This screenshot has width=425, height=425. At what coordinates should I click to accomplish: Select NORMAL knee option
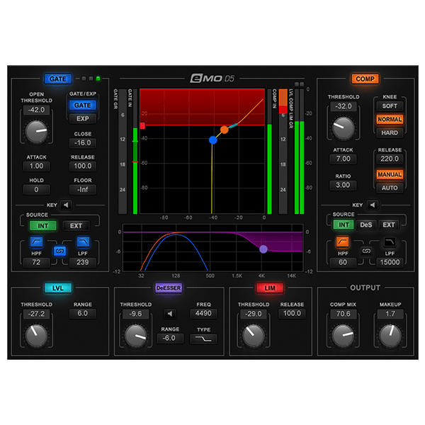coord(390,119)
